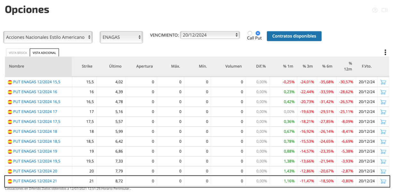Click cart icon in PUT ENAGAS 18,5 row
This screenshot has width=394, height=195.
(x=383, y=141)
